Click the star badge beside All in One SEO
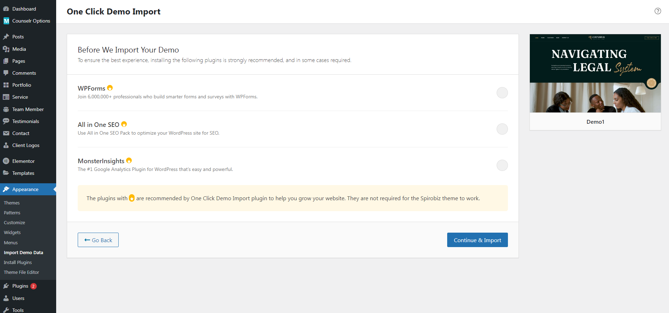 [x=124, y=124]
